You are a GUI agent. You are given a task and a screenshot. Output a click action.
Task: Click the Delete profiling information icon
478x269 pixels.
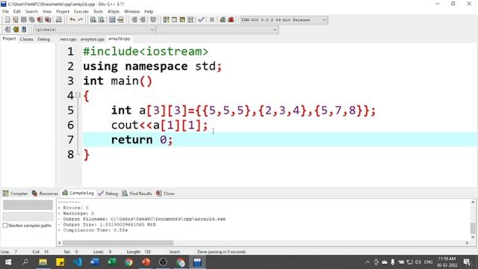pyautogui.click(x=231, y=20)
